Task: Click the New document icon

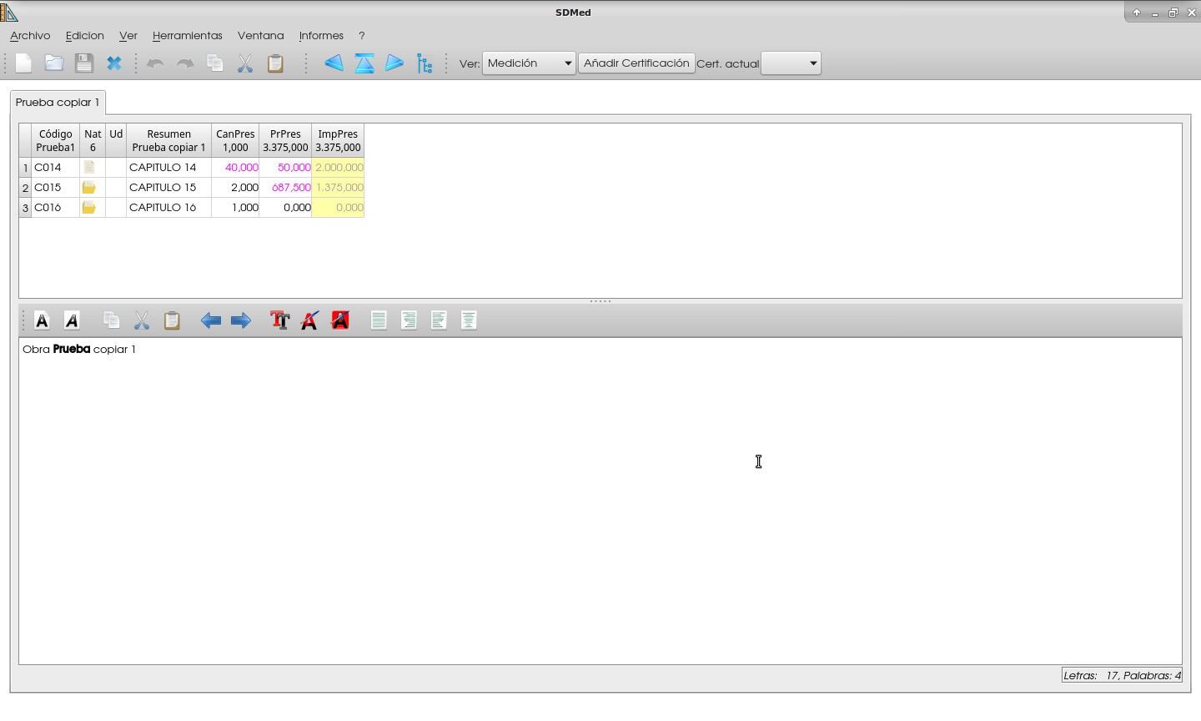Action: (x=24, y=63)
